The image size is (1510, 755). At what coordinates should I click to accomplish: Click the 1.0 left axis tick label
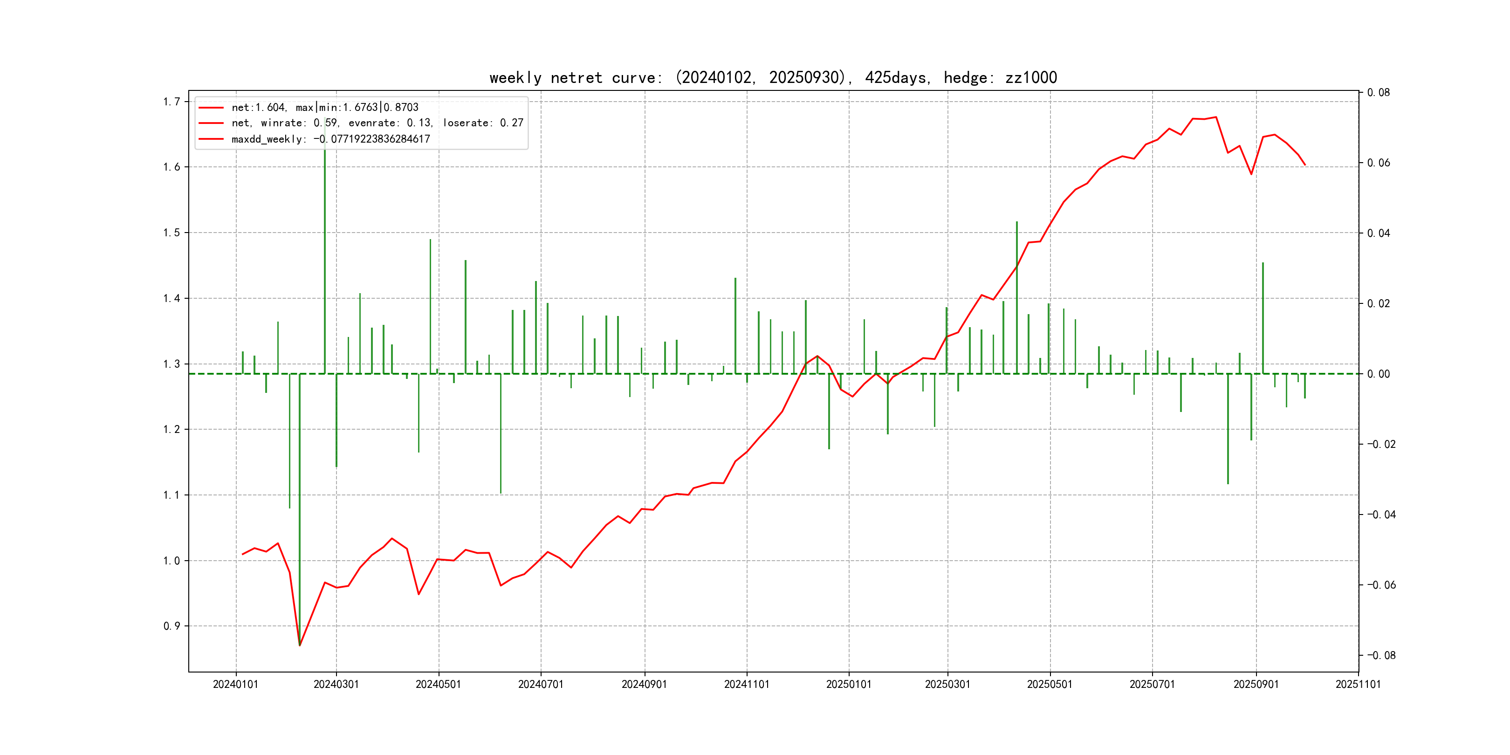(171, 561)
